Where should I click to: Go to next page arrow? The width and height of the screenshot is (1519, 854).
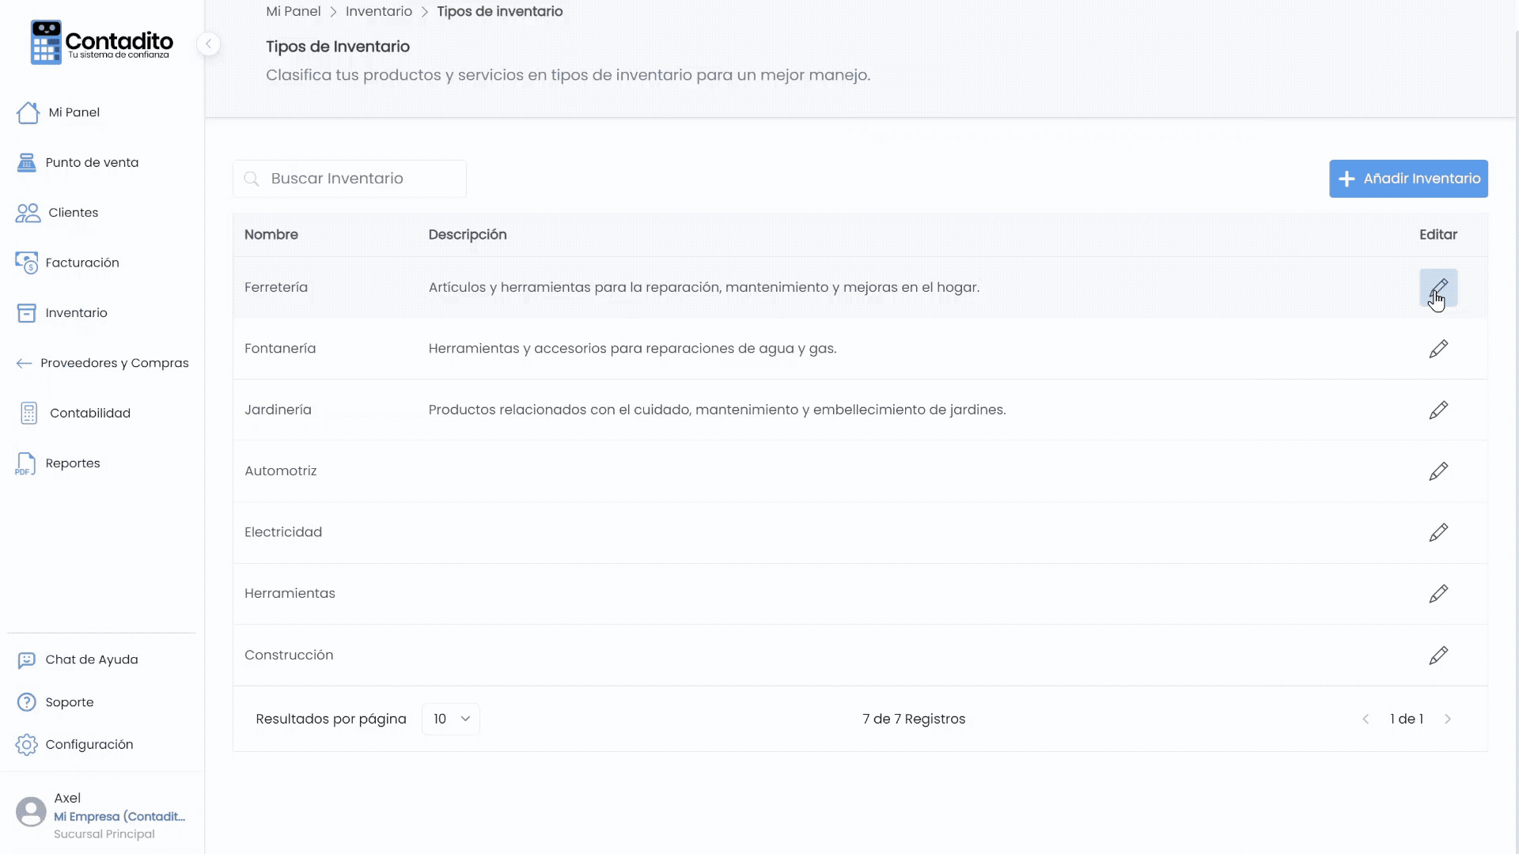tap(1448, 719)
